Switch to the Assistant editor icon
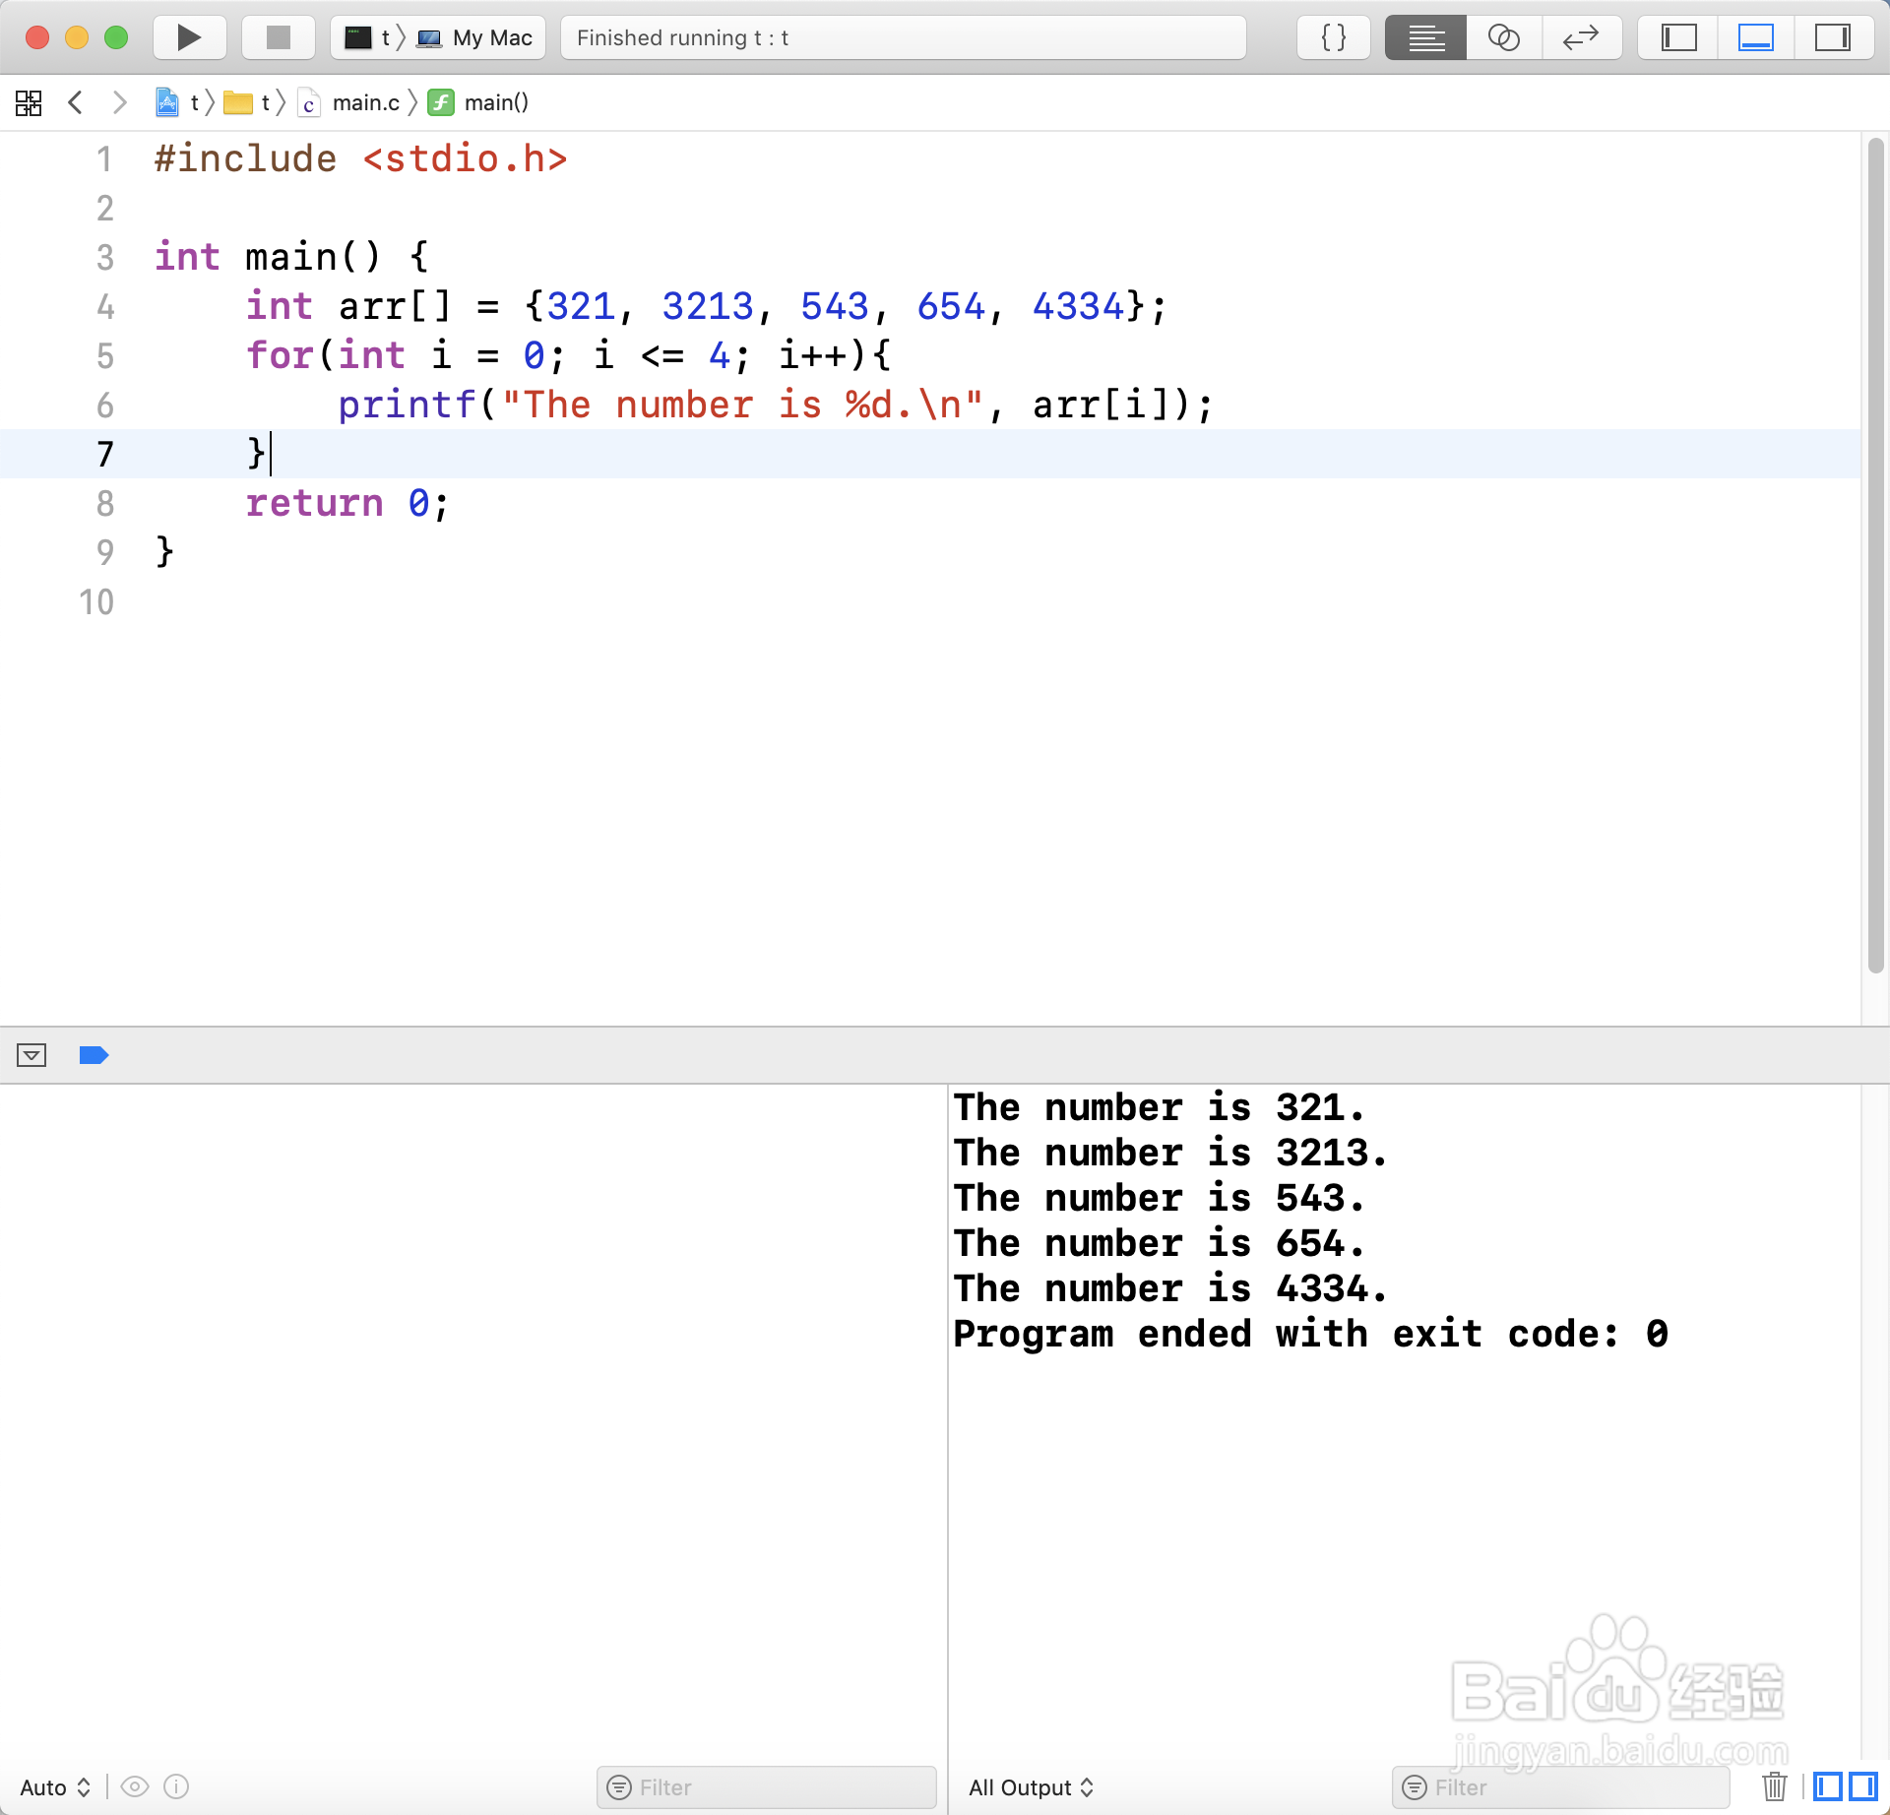The width and height of the screenshot is (1890, 1815). click(x=1503, y=37)
